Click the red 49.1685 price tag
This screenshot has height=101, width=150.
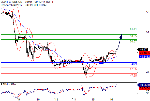click(144, 53)
